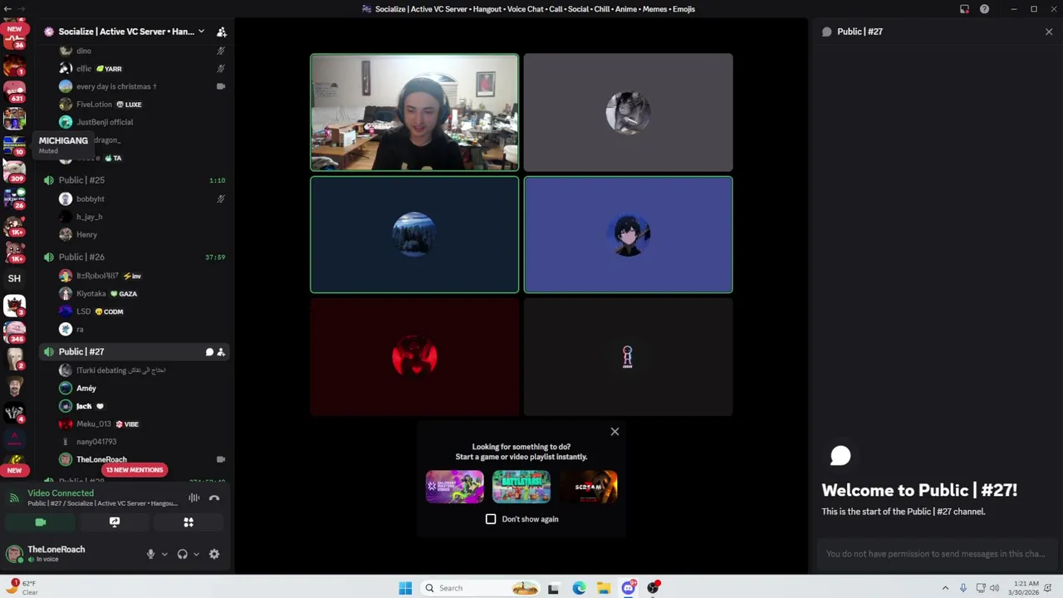Viewport: 1063px width, 598px height.
Task: Select user JustBenji official
Action: point(135,122)
